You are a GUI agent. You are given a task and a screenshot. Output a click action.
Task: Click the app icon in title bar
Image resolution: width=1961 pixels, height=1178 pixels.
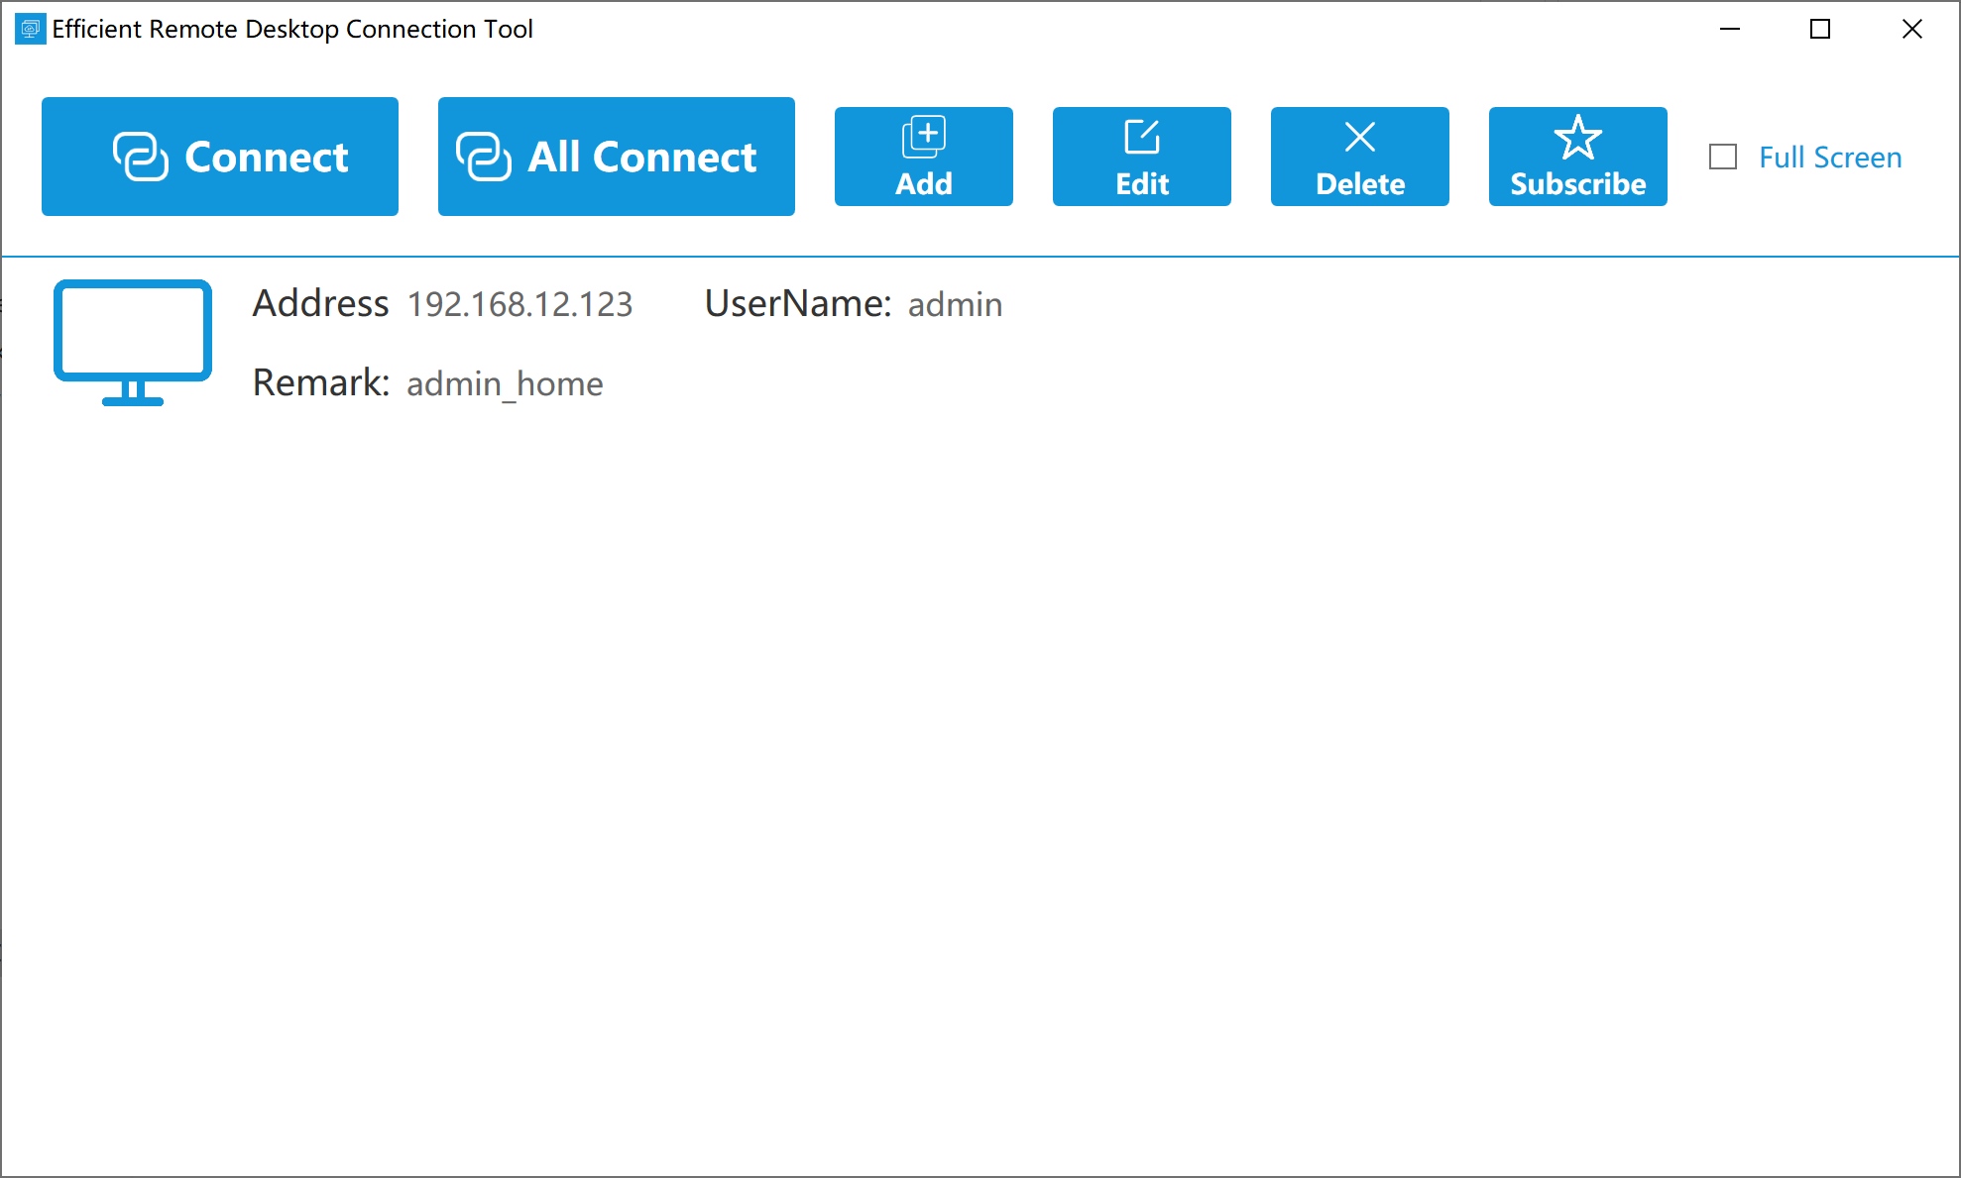tap(30, 29)
